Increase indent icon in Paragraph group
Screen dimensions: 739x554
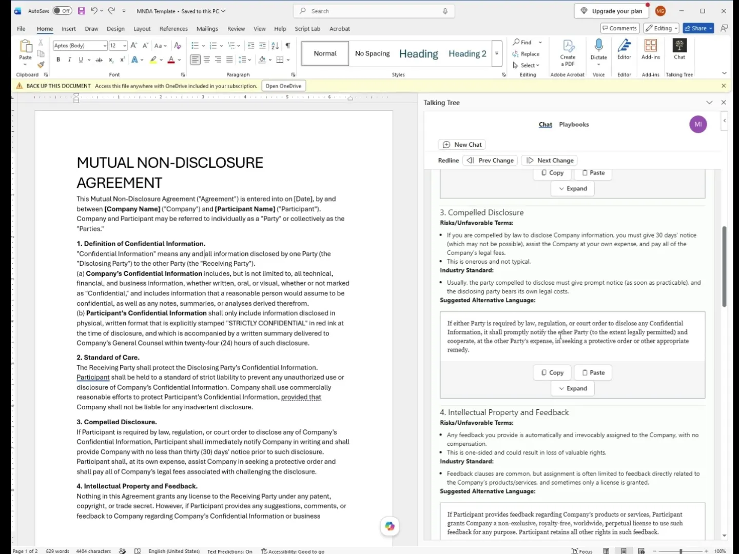(262, 46)
